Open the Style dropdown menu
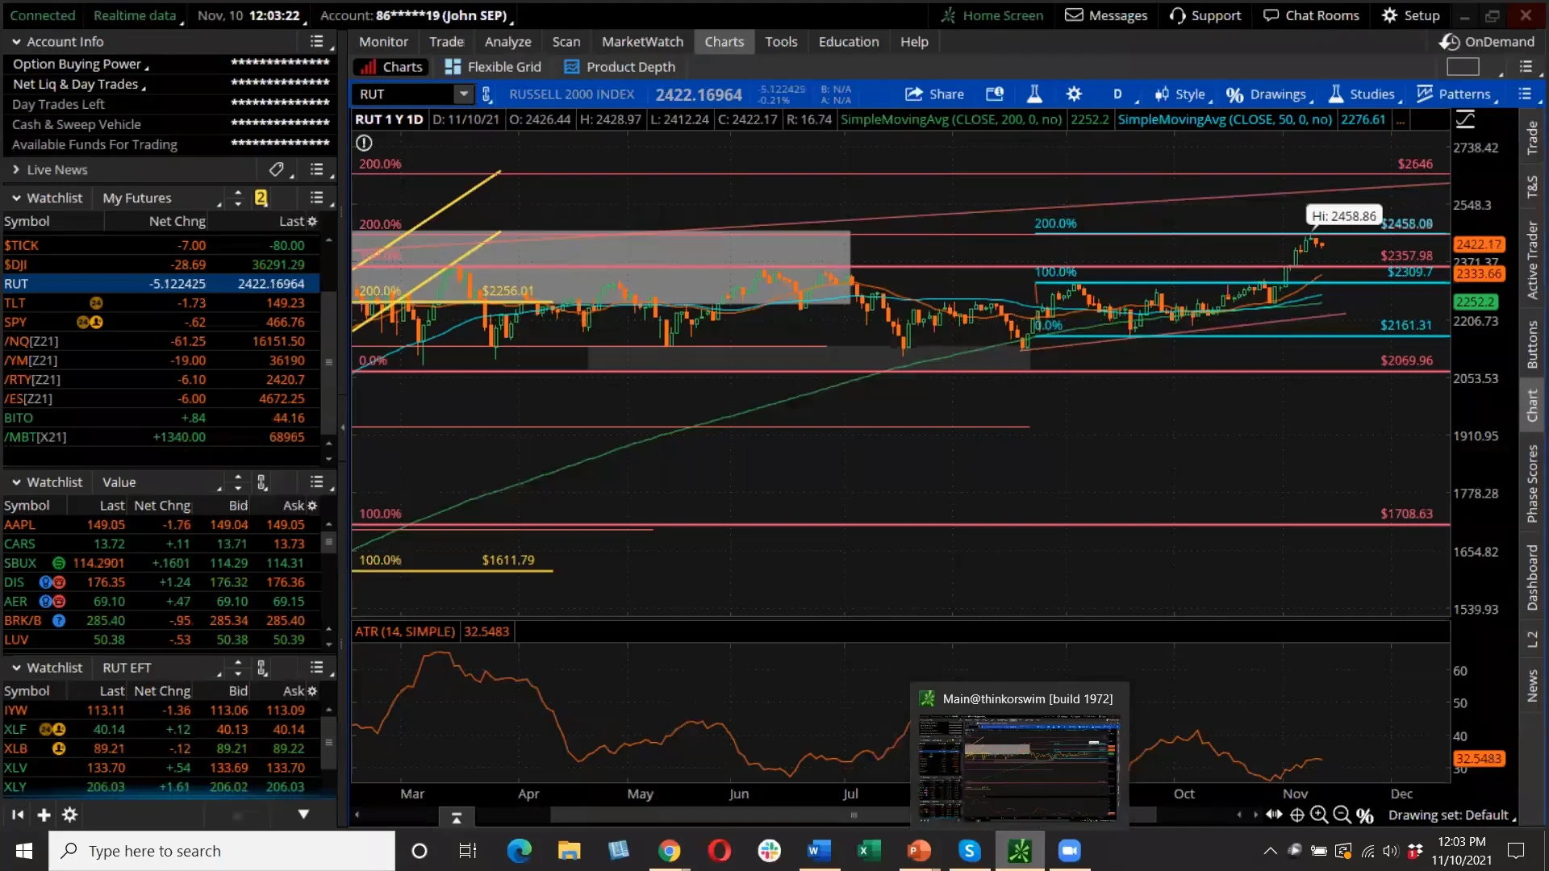 coord(1184,94)
